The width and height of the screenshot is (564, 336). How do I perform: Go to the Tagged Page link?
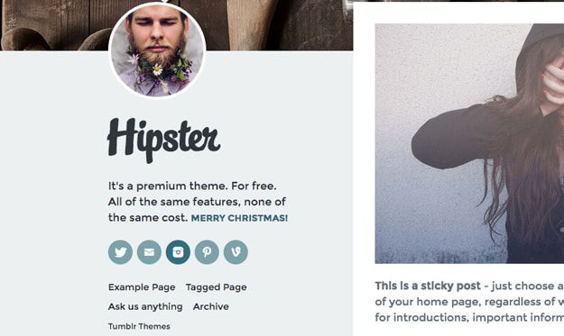(217, 287)
